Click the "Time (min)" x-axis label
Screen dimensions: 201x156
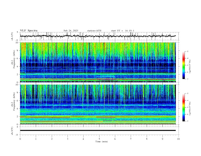tap(102, 141)
